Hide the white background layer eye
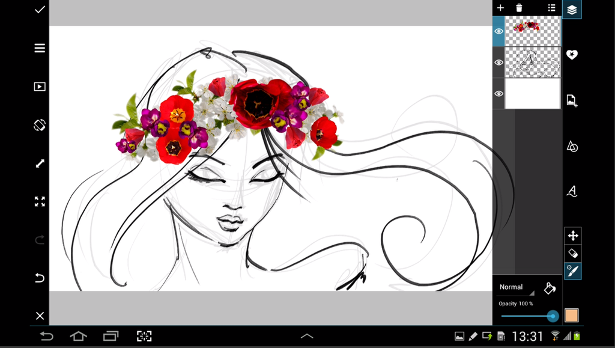The width and height of the screenshot is (615, 348). coord(498,93)
